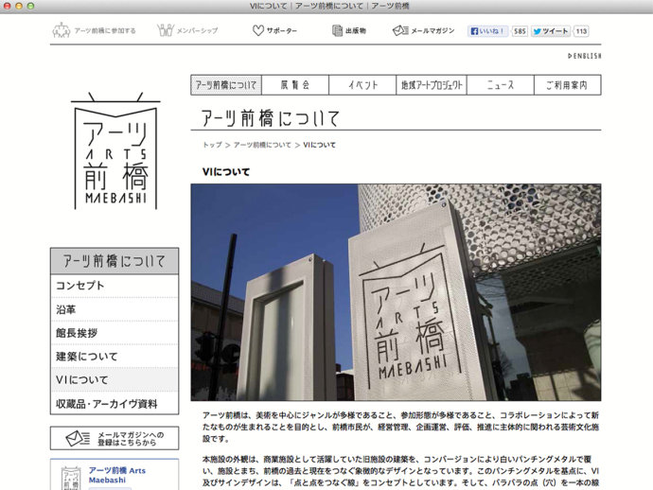This screenshot has width=653, height=490.
Task: Click the VIについて breadcrumb entry
Action: [320, 145]
